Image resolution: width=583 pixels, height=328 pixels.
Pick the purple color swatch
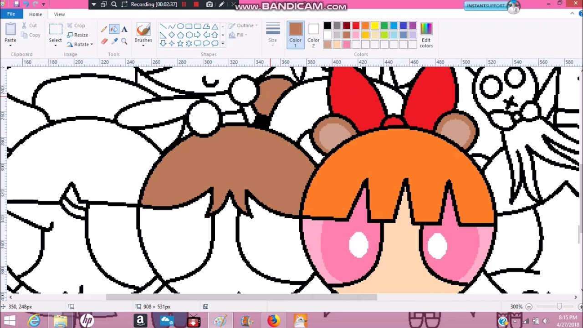coord(413,26)
